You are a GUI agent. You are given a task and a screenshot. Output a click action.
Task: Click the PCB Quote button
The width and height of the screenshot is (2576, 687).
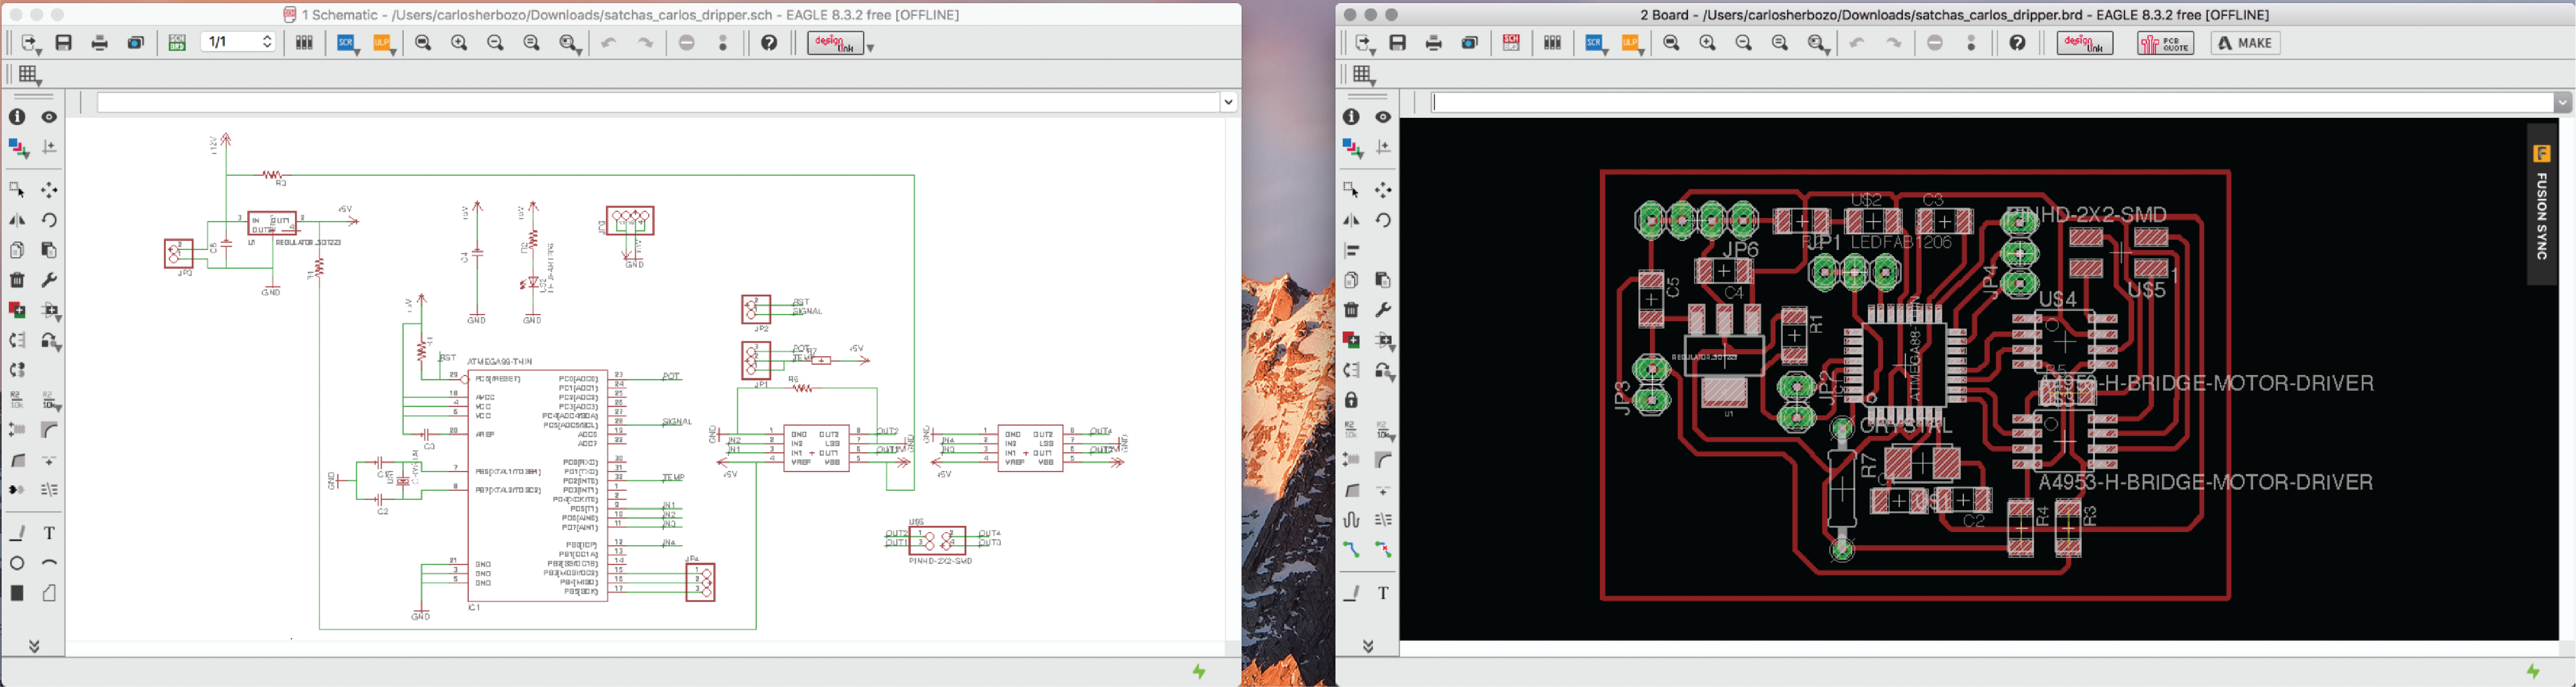click(x=2165, y=43)
